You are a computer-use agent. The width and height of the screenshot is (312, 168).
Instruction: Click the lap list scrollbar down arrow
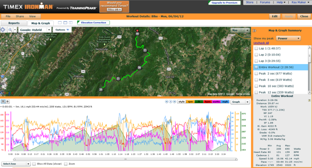(309, 92)
